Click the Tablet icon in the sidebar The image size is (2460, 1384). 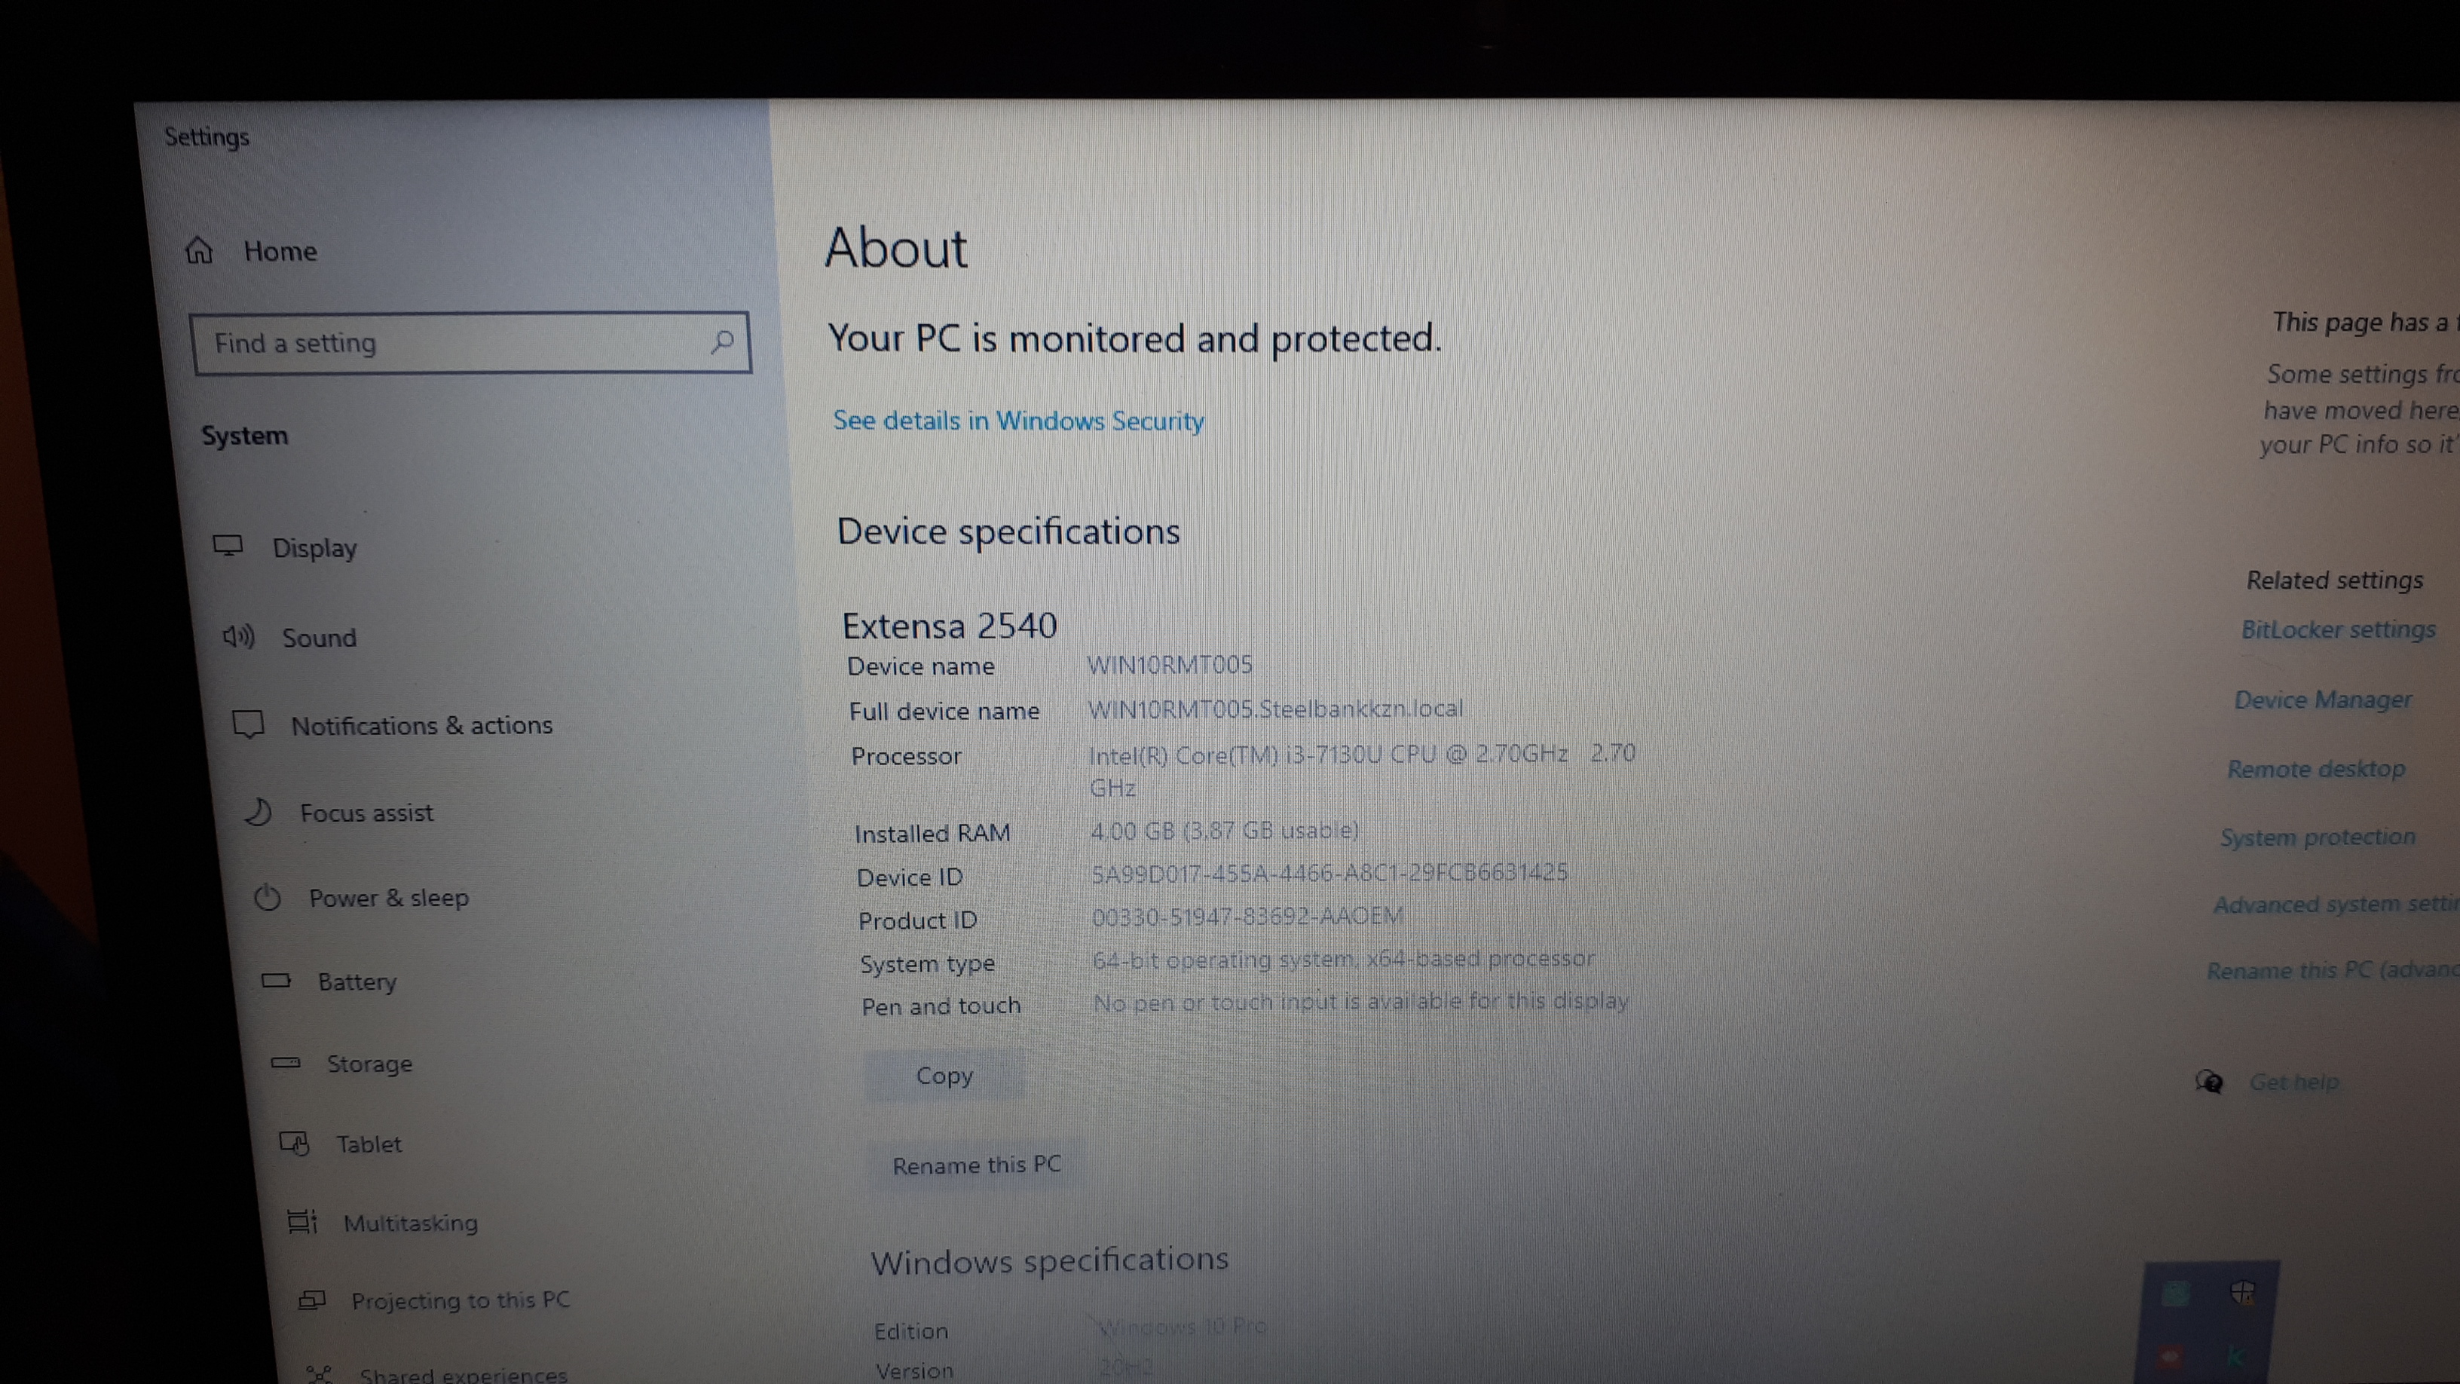pyautogui.click(x=294, y=1142)
